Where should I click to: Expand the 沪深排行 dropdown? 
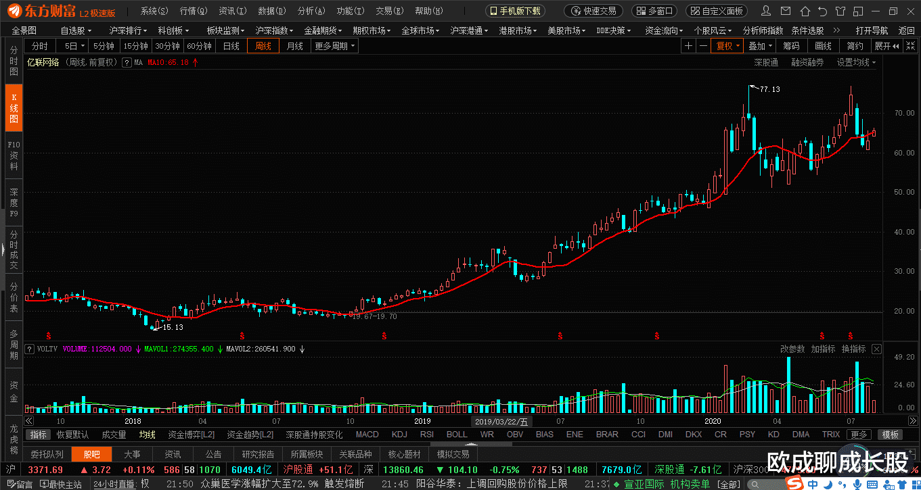click(129, 30)
